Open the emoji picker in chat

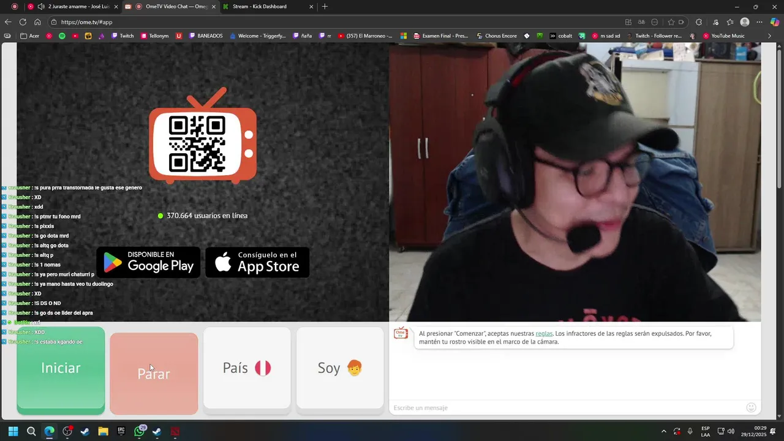[x=752, y=407]
